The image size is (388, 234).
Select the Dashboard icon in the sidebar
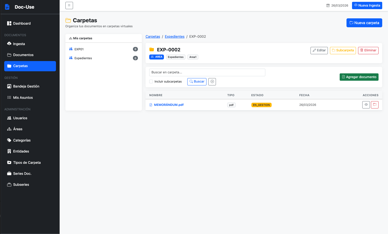9,23
